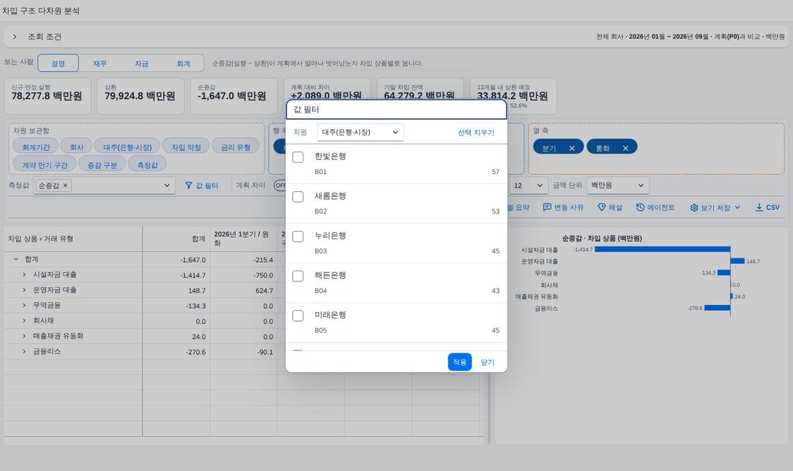Viewport: 793px width, 471px height.
Task: Expand the 무역금융 row
Action: [x=24, y=305]
